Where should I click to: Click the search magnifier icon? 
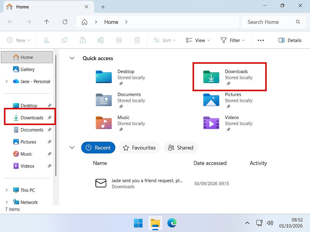pos(298,22)
